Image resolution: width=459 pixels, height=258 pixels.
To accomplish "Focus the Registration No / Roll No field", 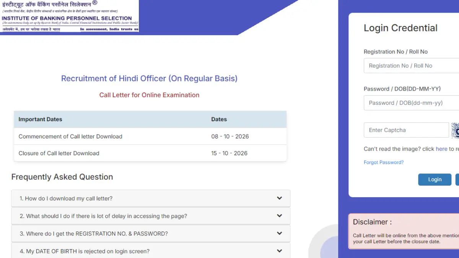I will click(x=411, y=66).
